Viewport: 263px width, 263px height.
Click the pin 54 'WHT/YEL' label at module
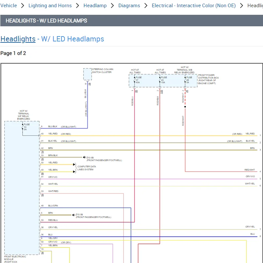(x=53, y=184)
